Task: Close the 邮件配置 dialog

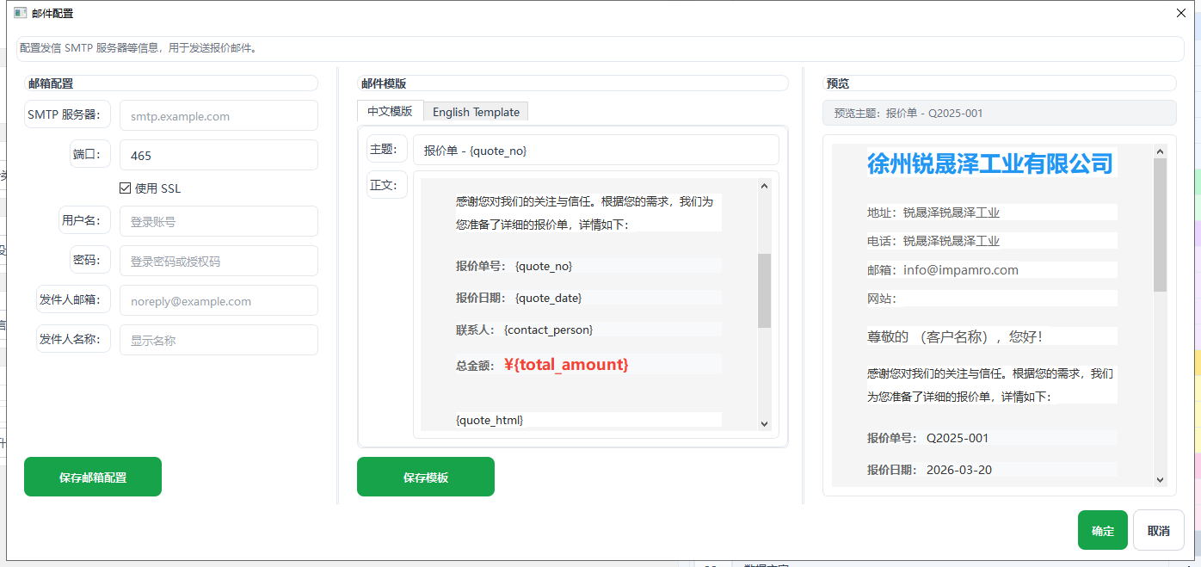Action: 1181,13
